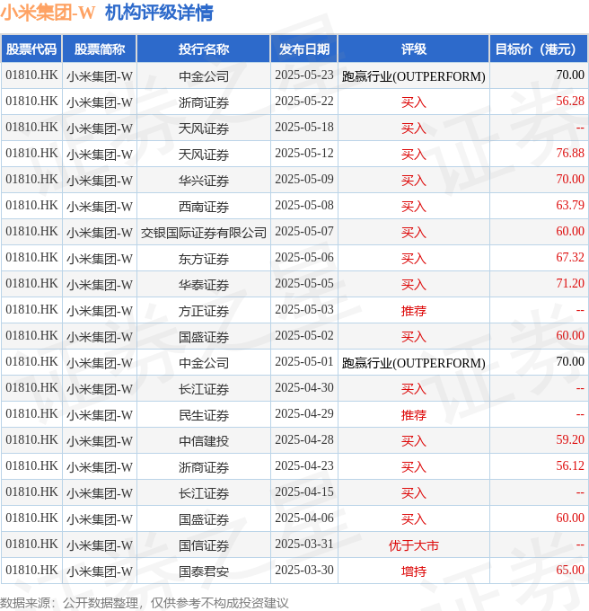Click target price 56.12
The image size is (589, 611).
pos(570,465)
